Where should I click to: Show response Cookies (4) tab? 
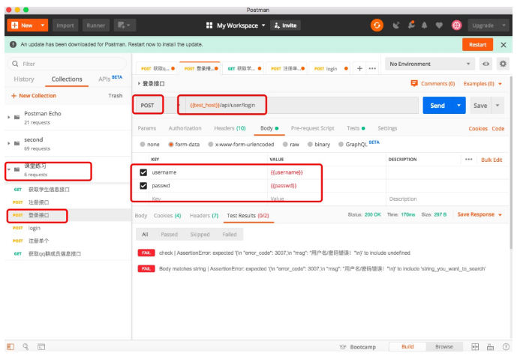click(x=167, y=215)
